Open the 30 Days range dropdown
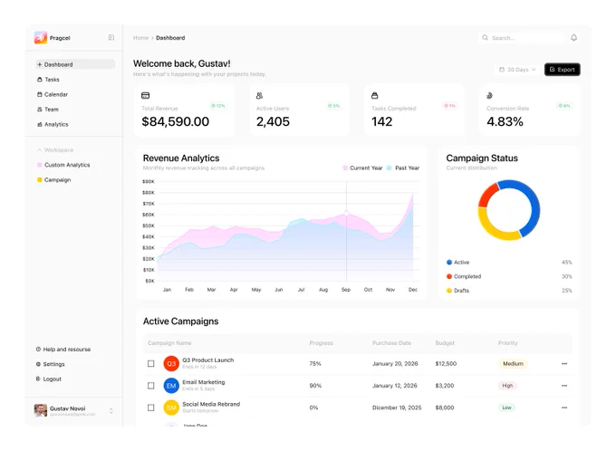Viewport: 616px width, 451px height. pos(517,70)
